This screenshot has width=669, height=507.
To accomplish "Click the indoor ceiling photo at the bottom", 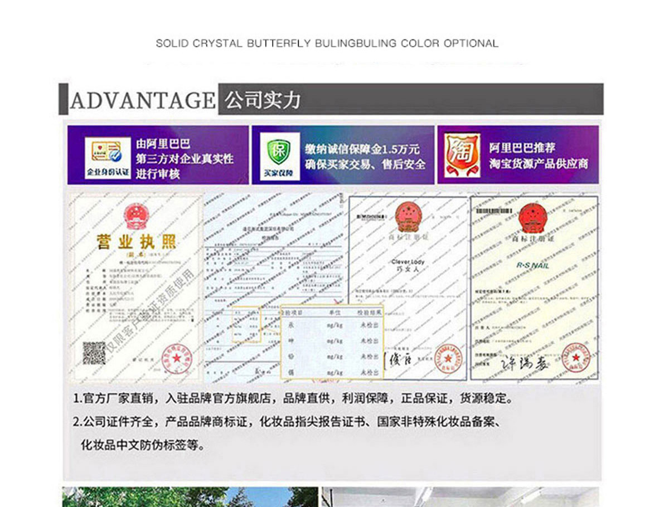I will pyautogui.click(x=460, y=497).
